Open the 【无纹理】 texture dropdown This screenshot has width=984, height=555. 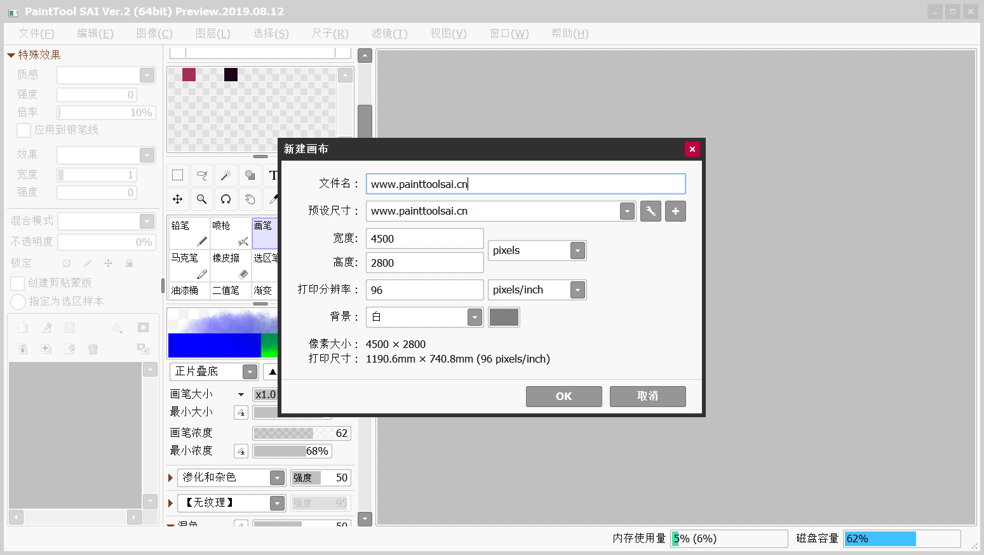[277, 503]
